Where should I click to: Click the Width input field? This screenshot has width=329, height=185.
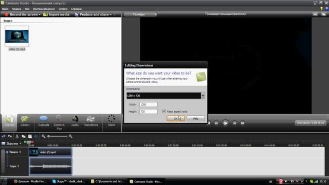149,104
